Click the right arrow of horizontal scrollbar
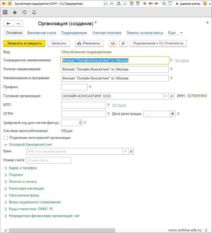Viewport: 212px width, 233px height. [206, 230]
